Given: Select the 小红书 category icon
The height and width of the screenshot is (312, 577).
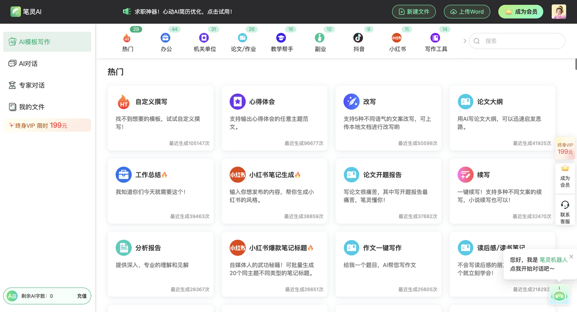Looking at the screenshot, I should [396, 38].
